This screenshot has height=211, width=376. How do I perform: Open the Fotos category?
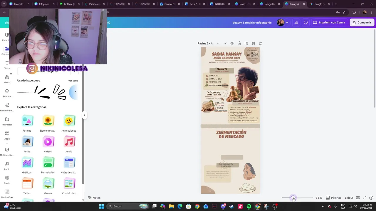(x=27, y=144)
